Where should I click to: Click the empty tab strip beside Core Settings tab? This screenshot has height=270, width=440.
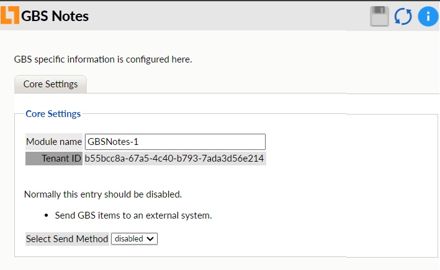(x=261, y=85)
